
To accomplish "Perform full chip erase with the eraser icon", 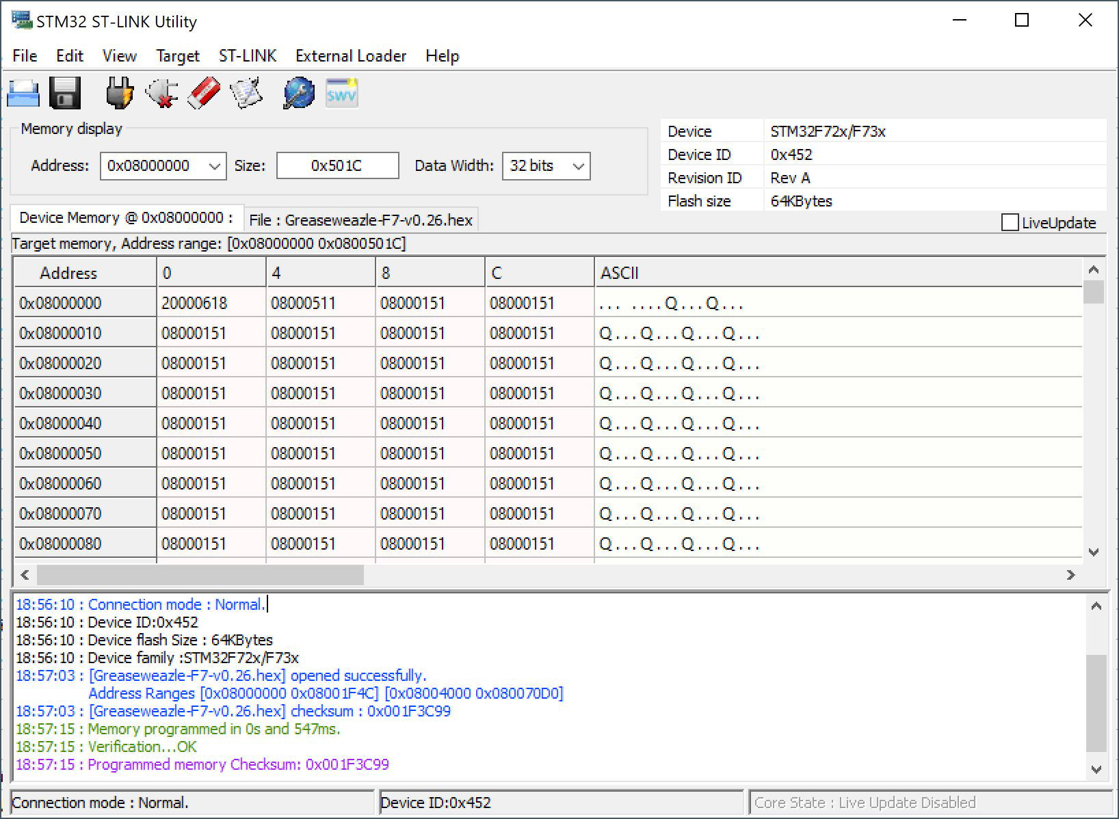I will 202,93.
